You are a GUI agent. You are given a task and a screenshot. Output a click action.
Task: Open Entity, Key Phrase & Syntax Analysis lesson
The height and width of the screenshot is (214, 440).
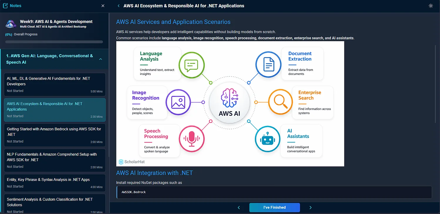click(55, 183)
